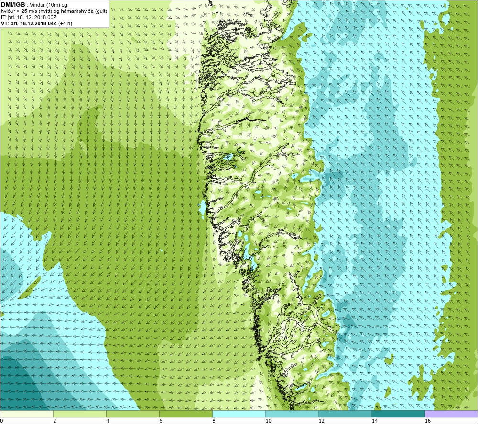Image resolution: width=478 pixels, height=424 pixels.
Task: Click the legend label '10'
Action: [x=268, y=421]
